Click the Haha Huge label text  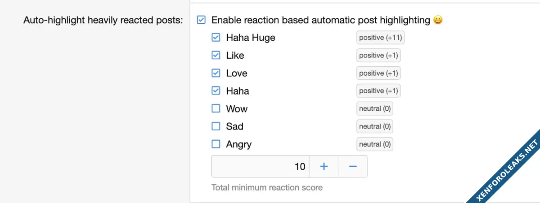[251, 38]
